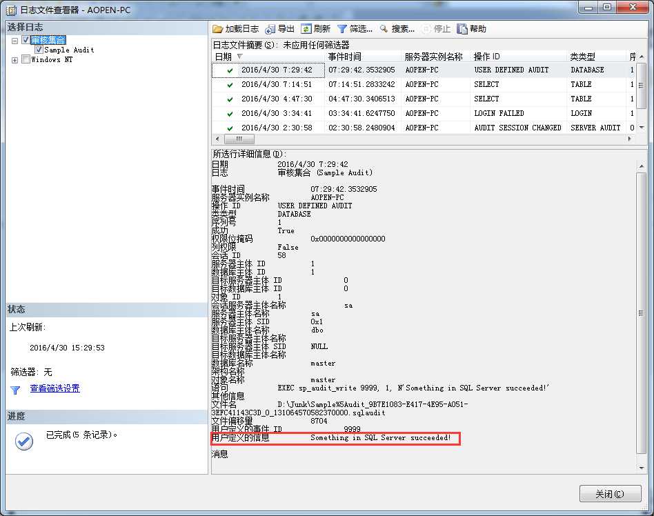
Task: Click the sort arrow on 日期 column
Action: click(x=240, y=57)
